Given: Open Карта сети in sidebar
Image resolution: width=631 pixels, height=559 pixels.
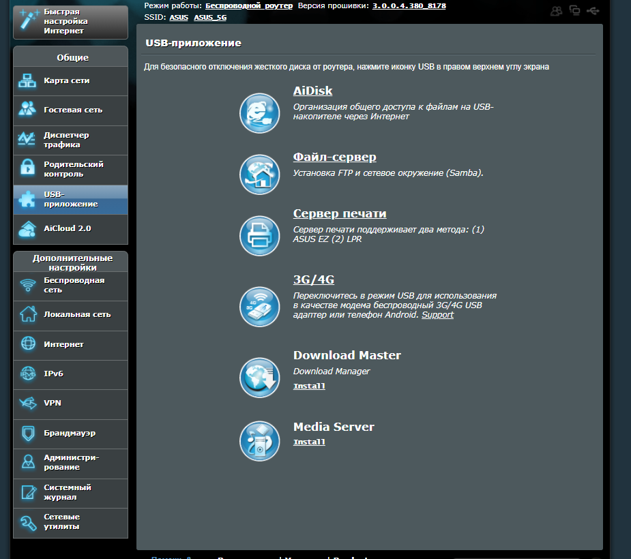Looking at the screenshot, I should click(70, 81).
